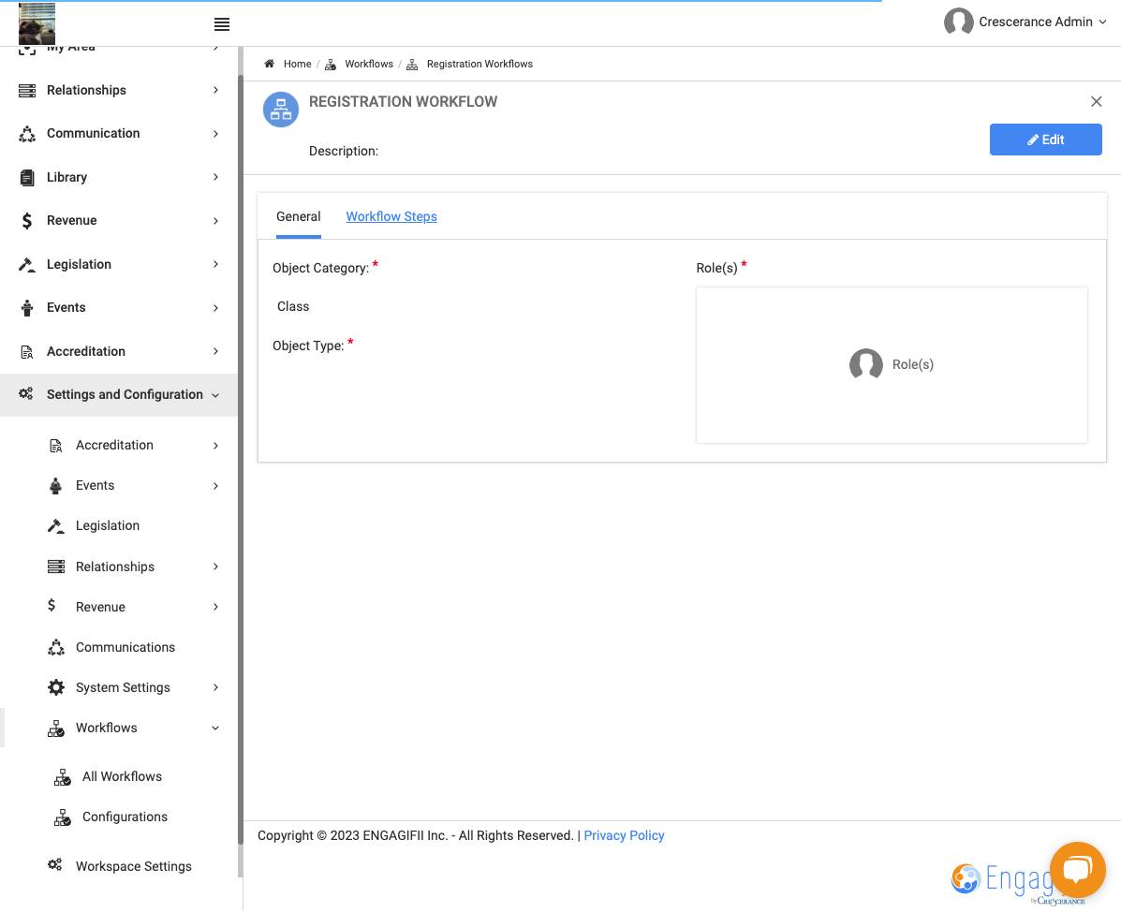This screenshot has height=913, width=1121.
Task: Click the submenu Events person icon
Action: pos(56,486)
